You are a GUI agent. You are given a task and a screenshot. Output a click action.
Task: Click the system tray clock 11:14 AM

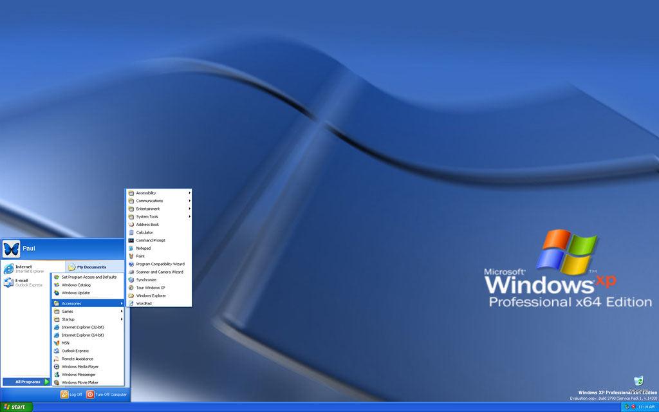point(646,407)
